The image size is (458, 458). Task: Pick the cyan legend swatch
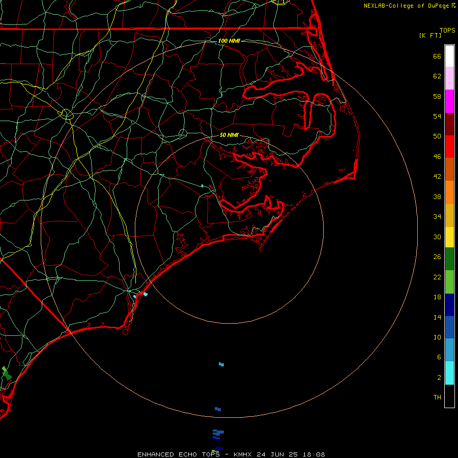click(449, 373)
